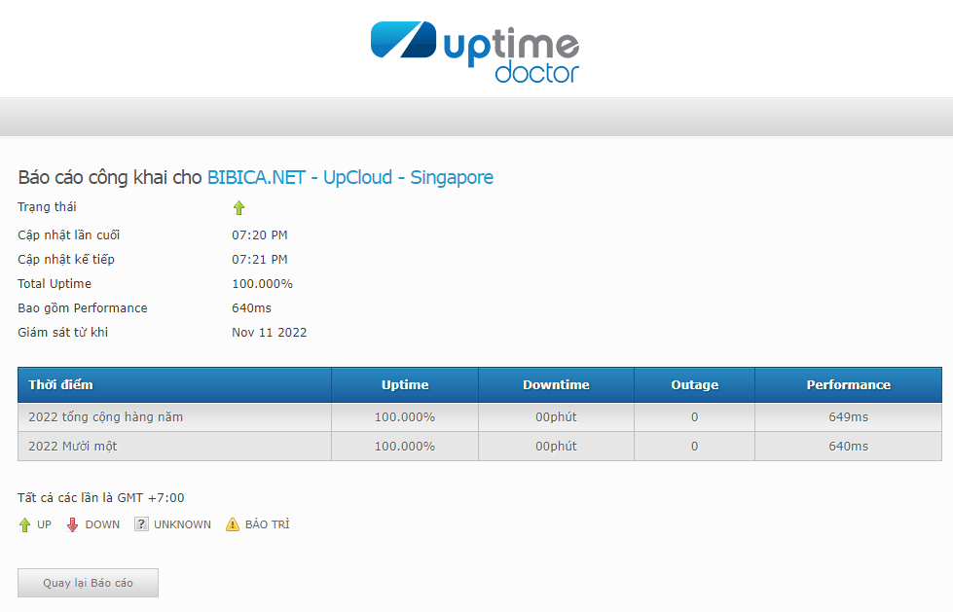Click the 'Bao gồm Performance' label

83,308
